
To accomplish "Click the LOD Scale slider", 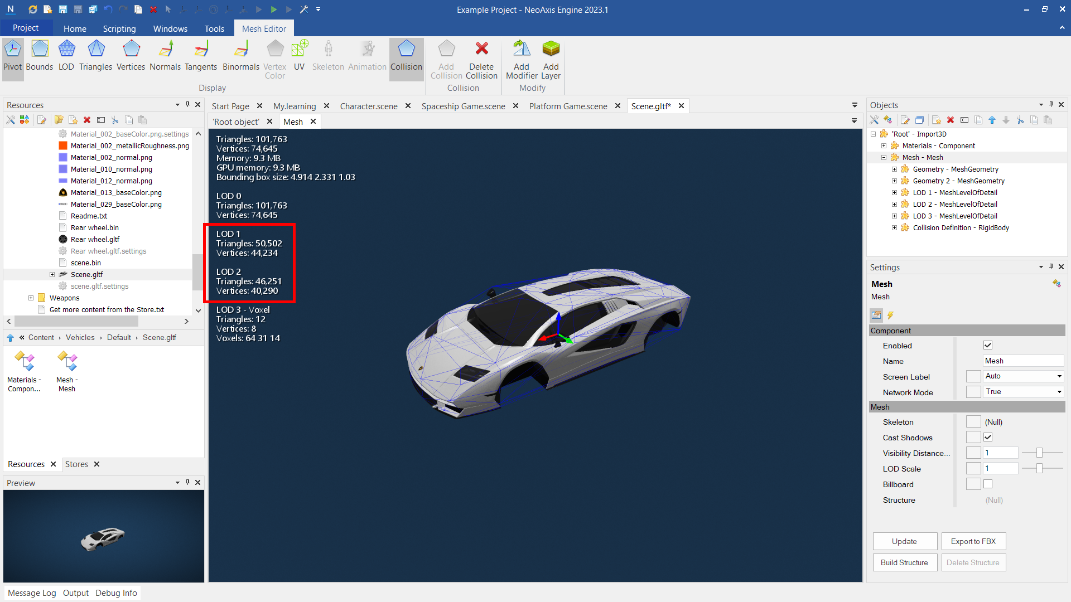I will 1039,469.
